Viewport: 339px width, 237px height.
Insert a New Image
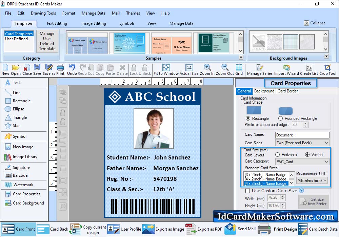pos(19,147)
